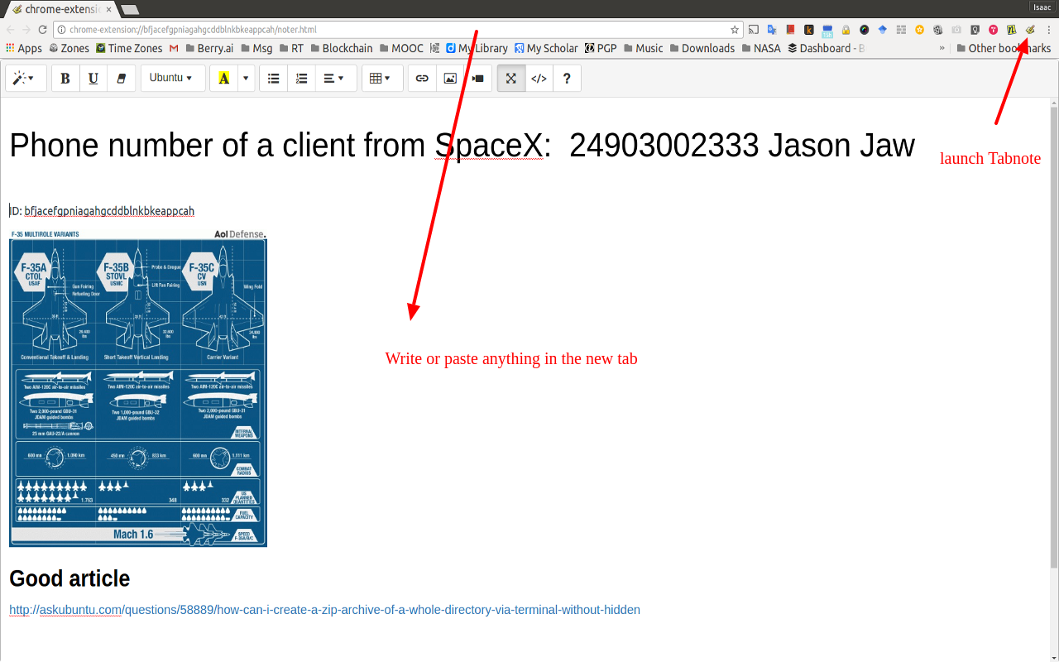Screen dimensions: 1059x662
Task: Open the Zones bookmark
Action: point(69,48)
